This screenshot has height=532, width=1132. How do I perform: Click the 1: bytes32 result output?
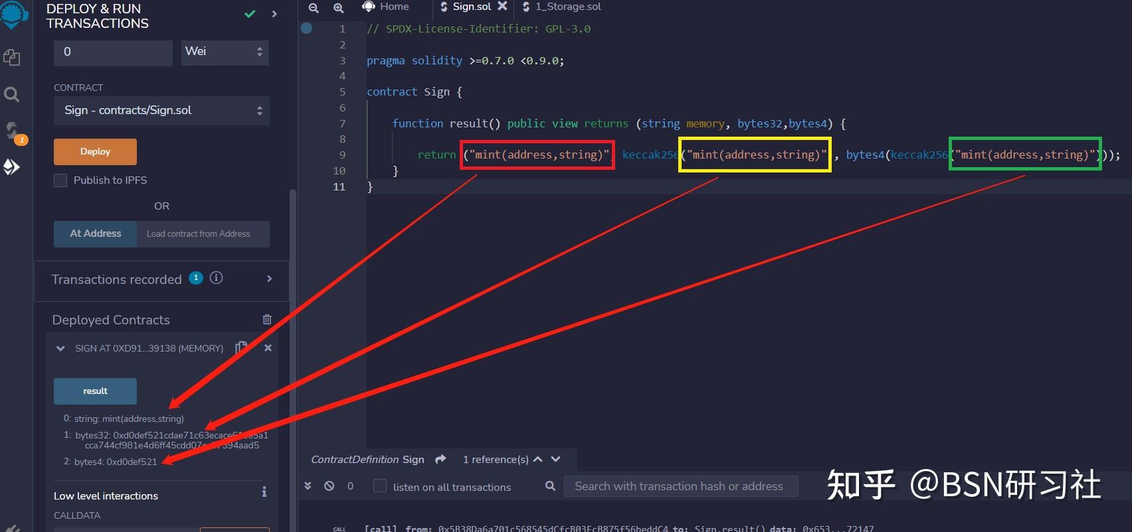[166, 440]
